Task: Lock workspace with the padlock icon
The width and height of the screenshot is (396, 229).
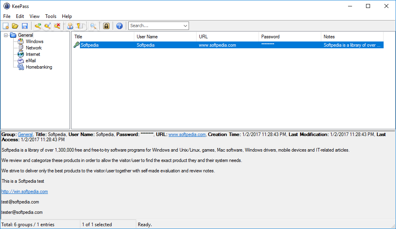Action: click(x=106, y=26)
